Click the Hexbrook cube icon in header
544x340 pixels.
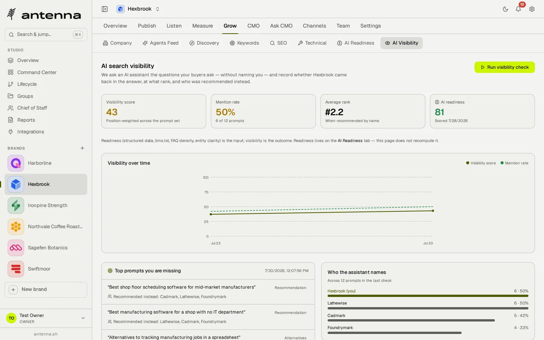pyautogui.click(x=121, y=9)
